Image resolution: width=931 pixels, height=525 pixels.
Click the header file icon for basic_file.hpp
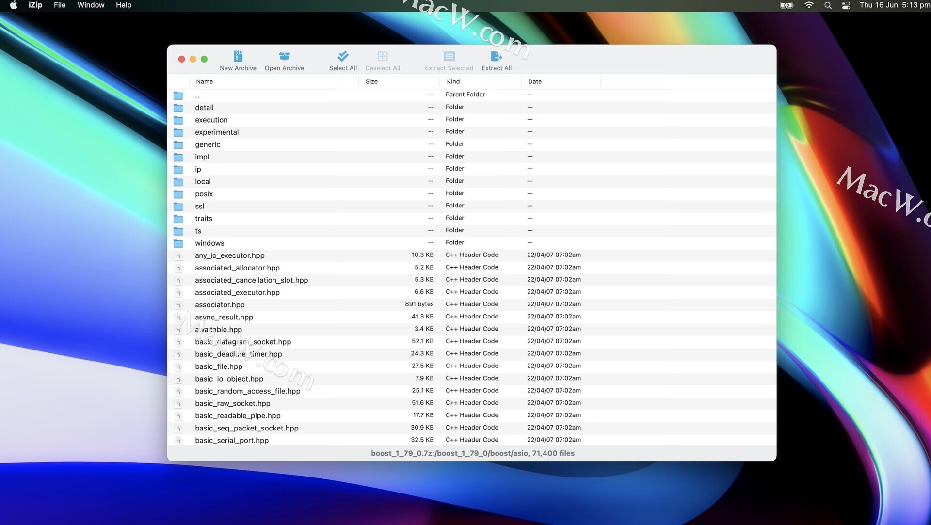click(x=178, y=366)
